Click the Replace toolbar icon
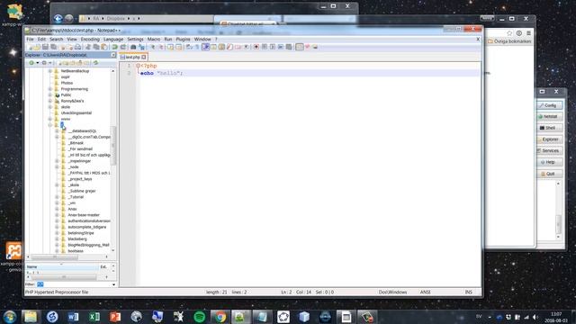The height and width of the screenshot is (324, 576). pyautogui.click(x=141, y=47)
